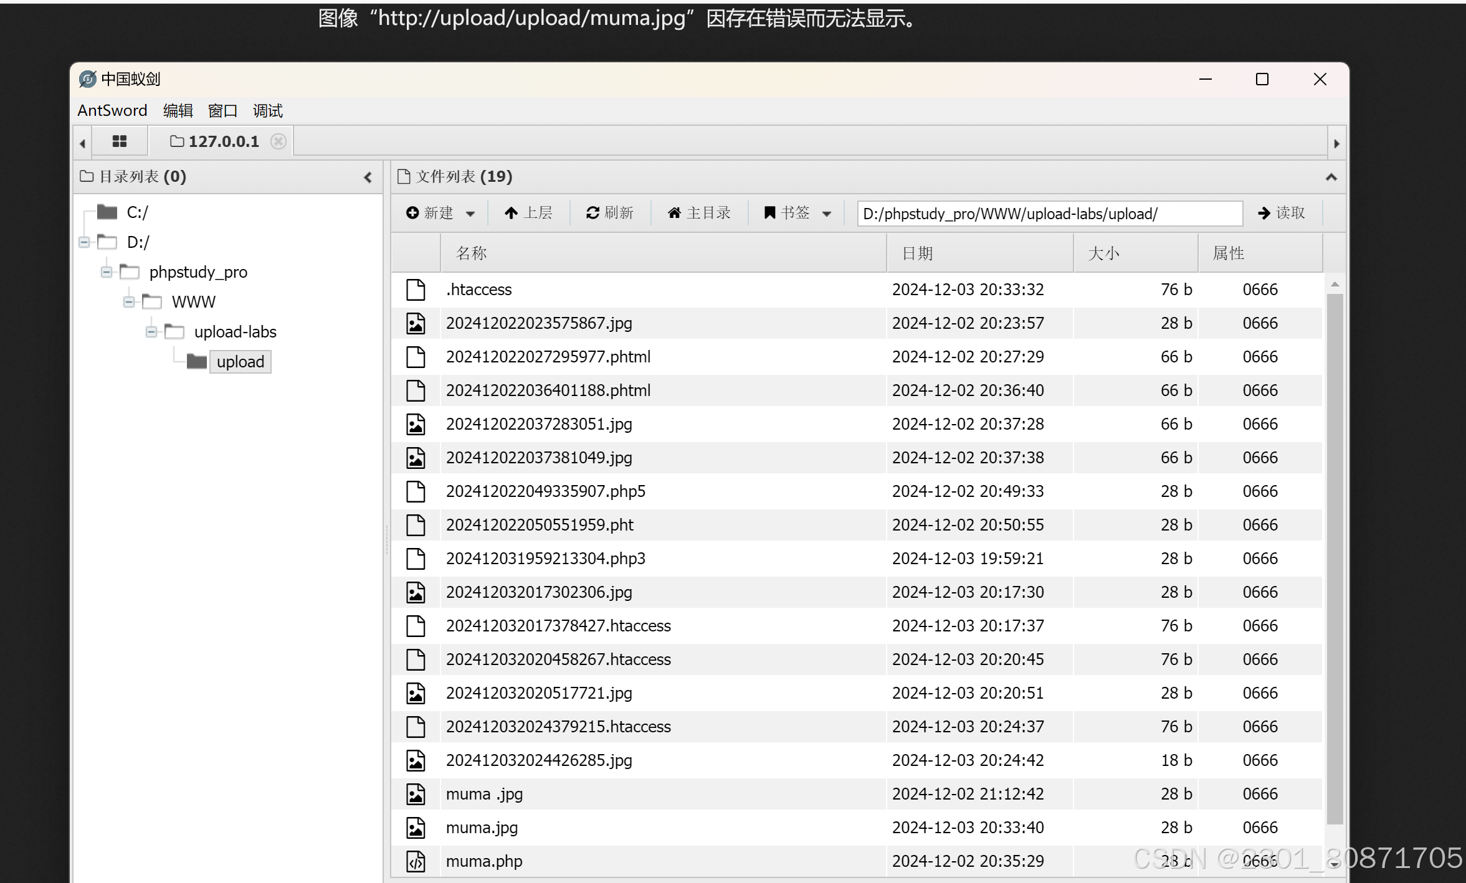Go to home directory (主目录)
The height and width of the screenshot is (883, 1466).
point(698,213)
